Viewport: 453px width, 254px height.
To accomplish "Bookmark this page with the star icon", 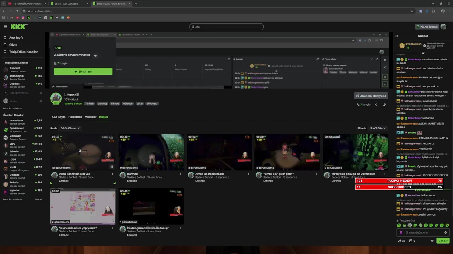I will click(x=412, y=11).
